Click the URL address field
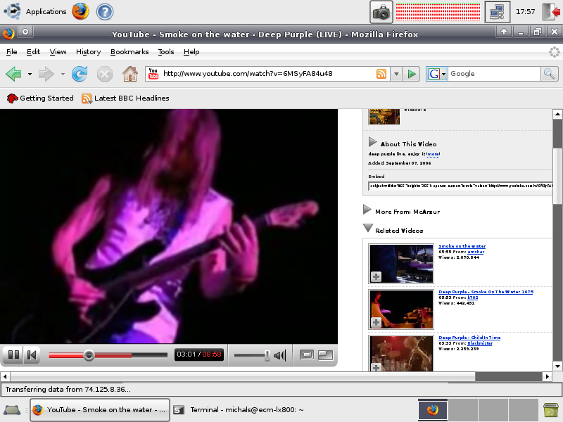Image resolution: width=563 pixels, height=422 pixels. pos(267,74)
